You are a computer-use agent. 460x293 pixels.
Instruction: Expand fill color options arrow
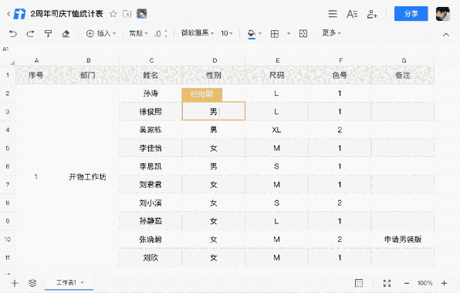(260, 33)
